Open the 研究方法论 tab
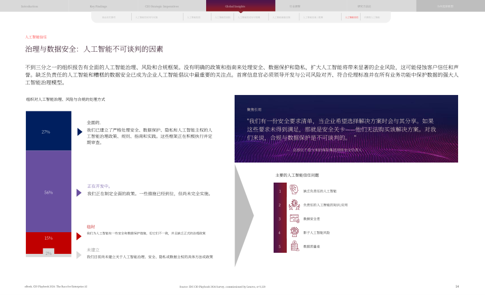This screenshot has width=485, height=295. pos(364,6)
